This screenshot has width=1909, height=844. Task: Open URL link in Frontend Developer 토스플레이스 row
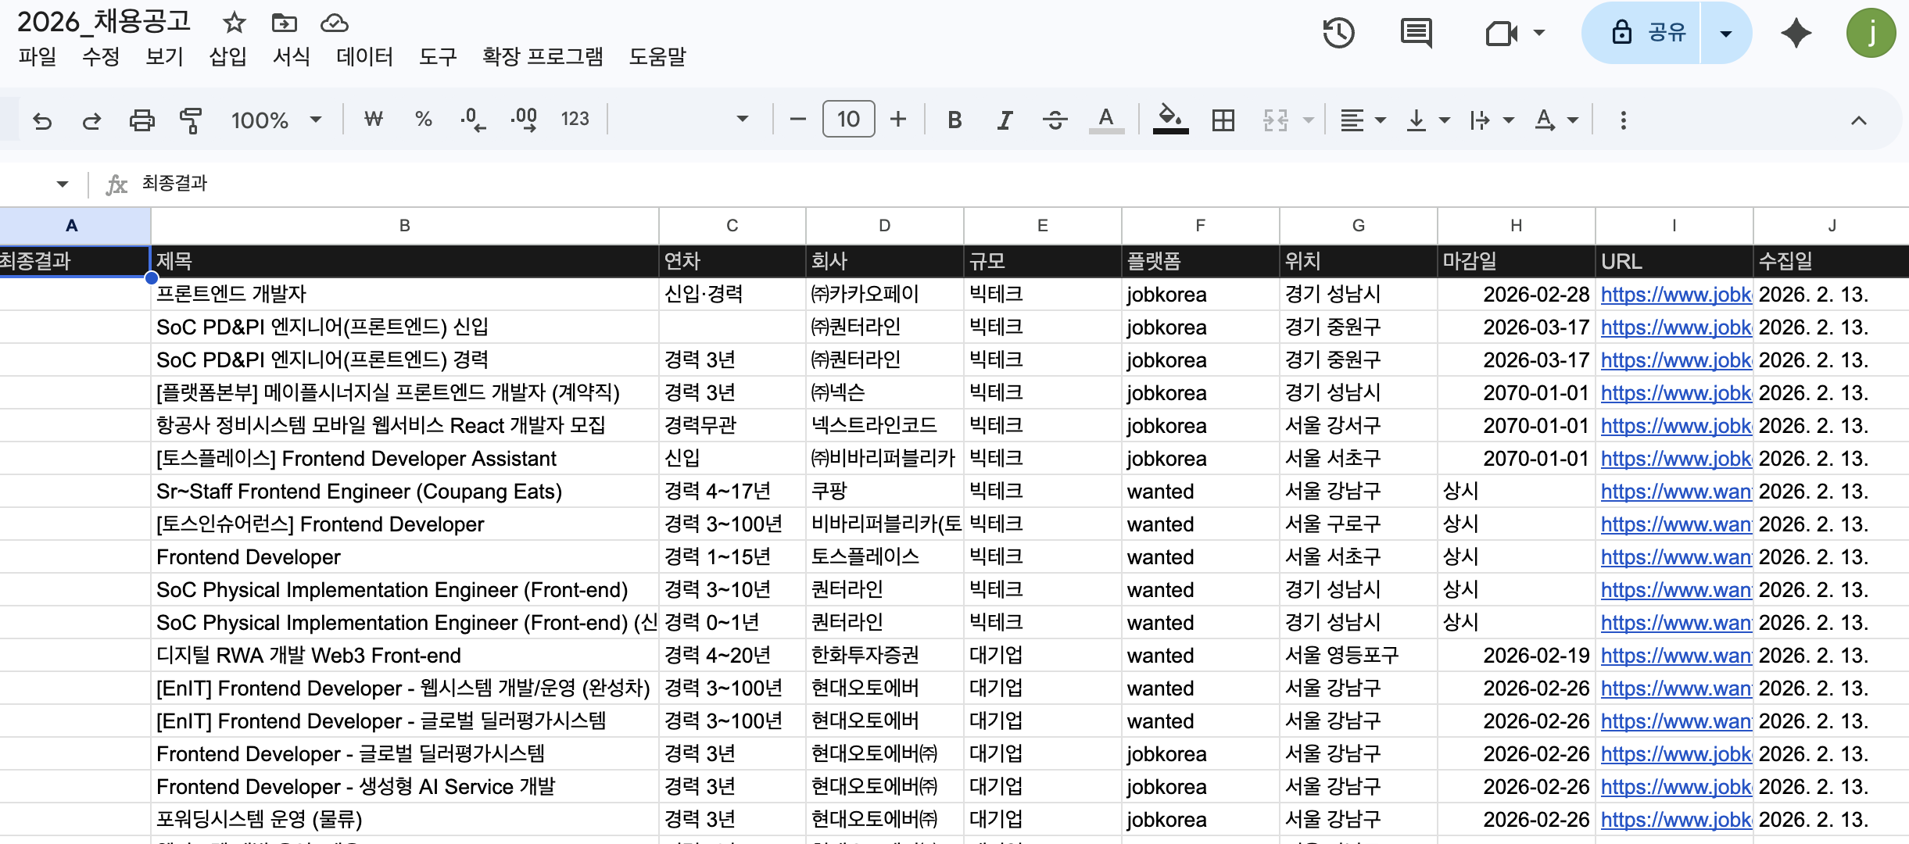(x=1675, y=557)
